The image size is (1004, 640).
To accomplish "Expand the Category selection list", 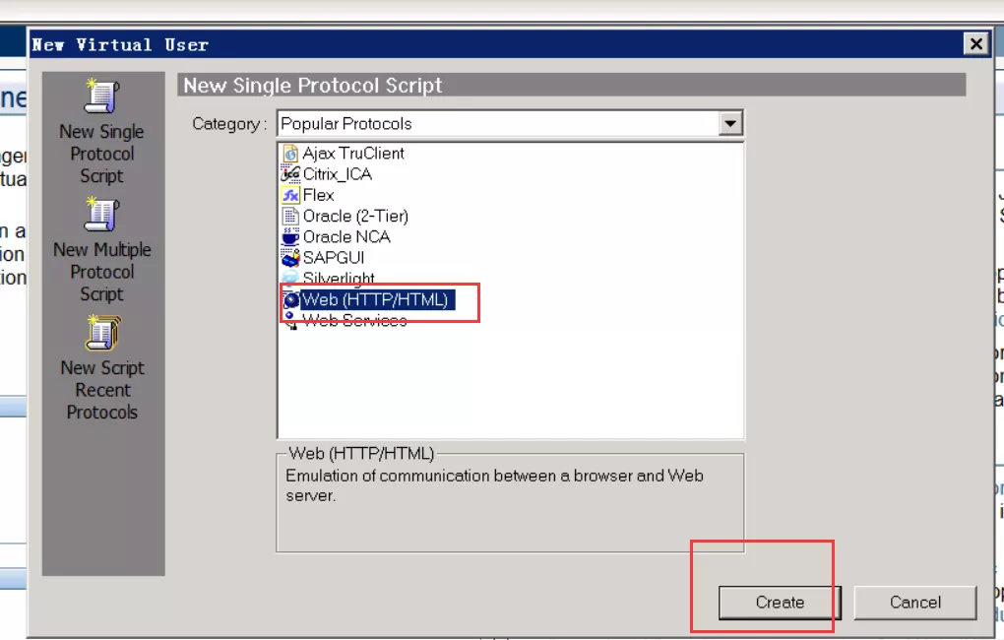I will click(x=732, y=123).
